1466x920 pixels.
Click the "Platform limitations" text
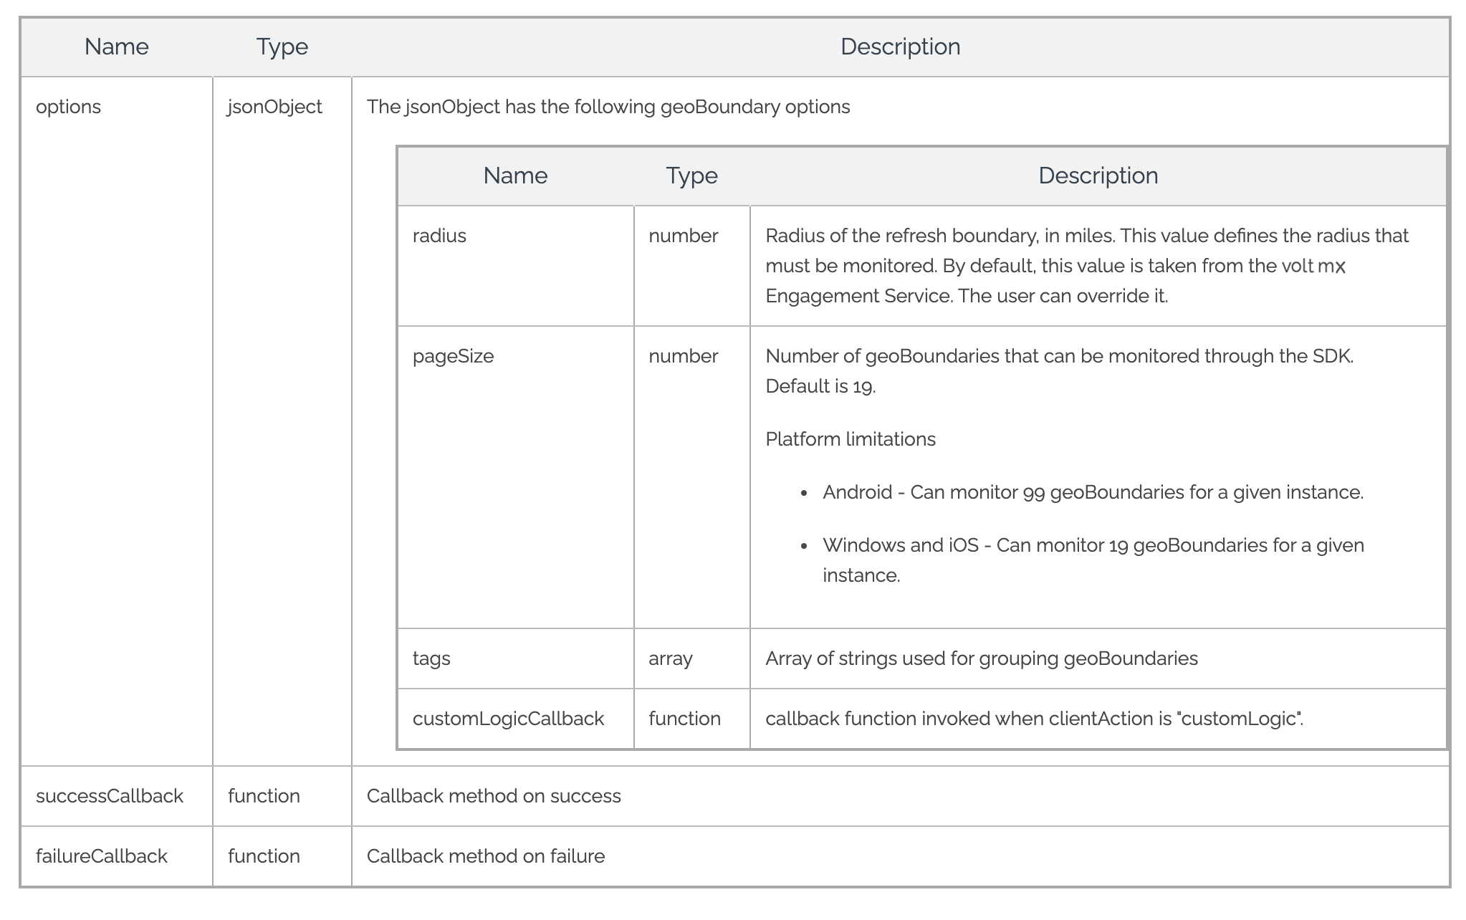[851, 439]
